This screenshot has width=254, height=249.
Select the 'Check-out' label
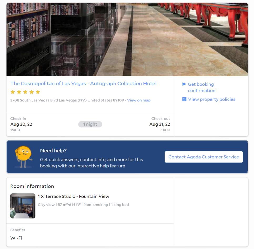coord(161,118)
